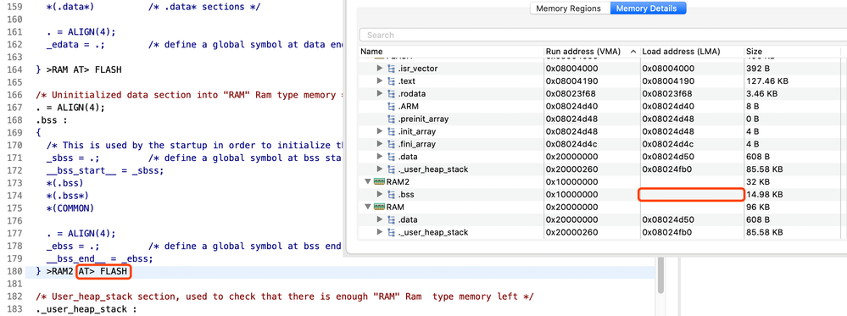
Task: Expand the .bss section under RAM2
Action: click(x=379, y=195)
